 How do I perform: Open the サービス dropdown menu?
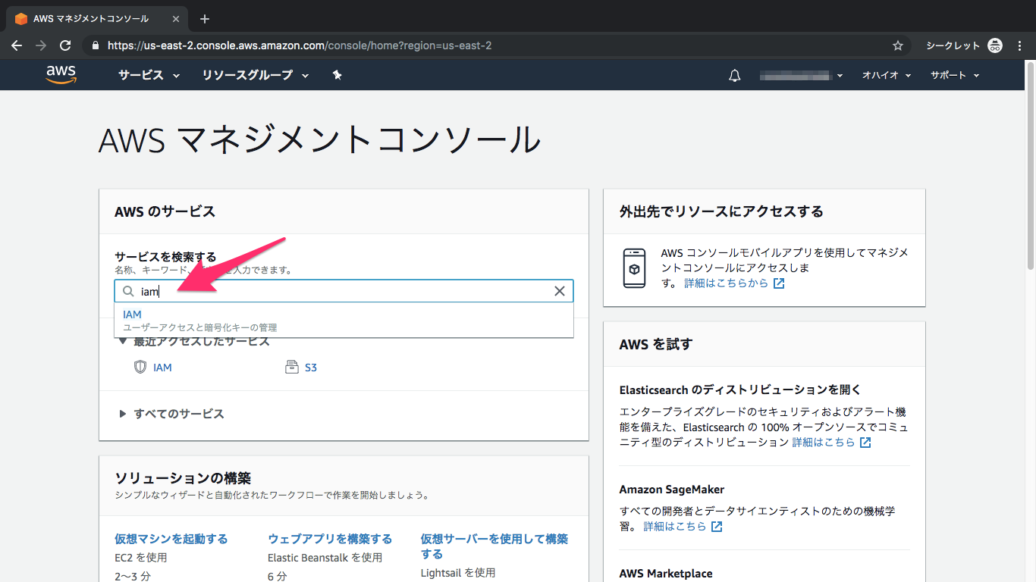(149, 75)
